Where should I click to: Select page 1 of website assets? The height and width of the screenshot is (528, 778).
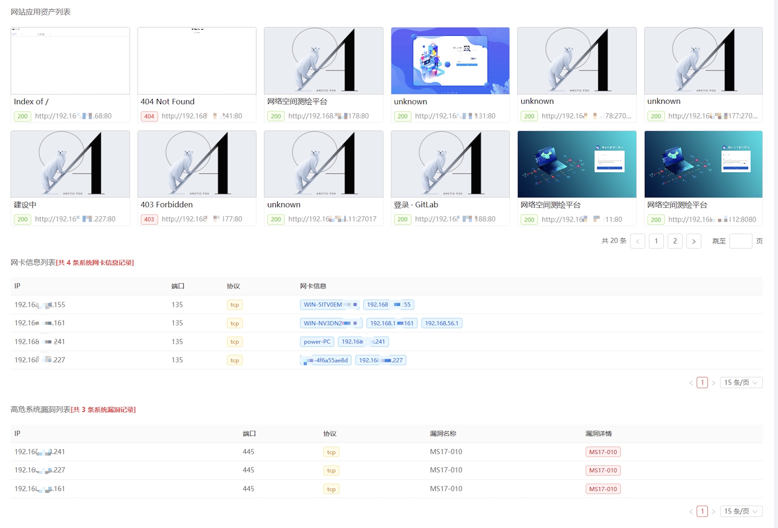[656, 241]
